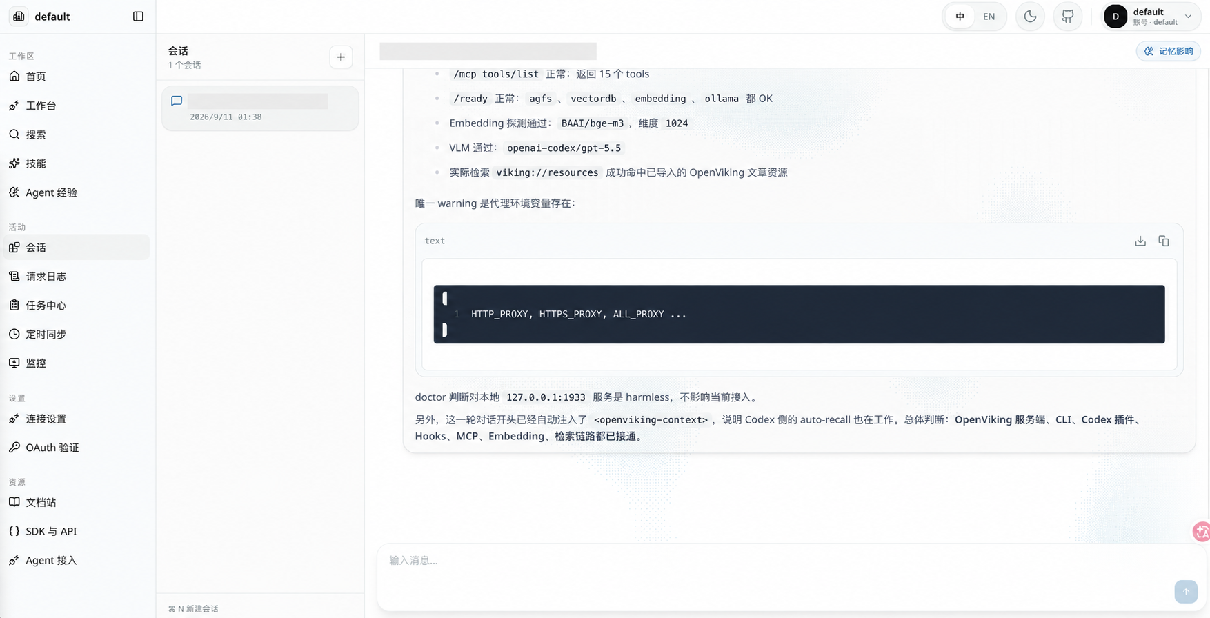
Task: Download the text code block
Action: coord(1140,241)
